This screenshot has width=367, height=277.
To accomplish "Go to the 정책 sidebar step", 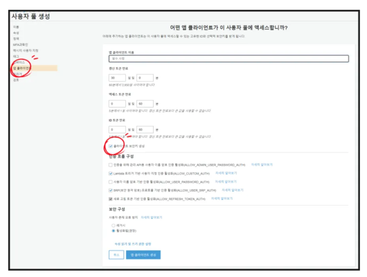I will (x=16, y=39).
